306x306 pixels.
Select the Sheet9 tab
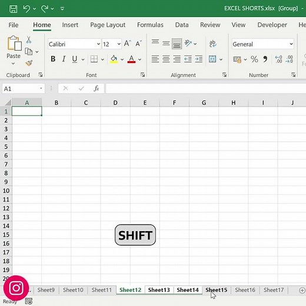[46, 290]
